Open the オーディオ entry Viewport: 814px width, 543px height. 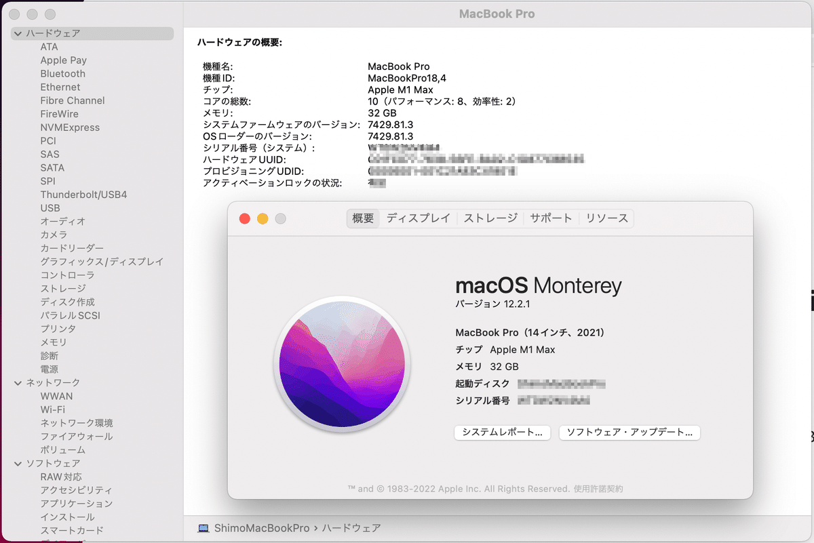click(62, 222)
